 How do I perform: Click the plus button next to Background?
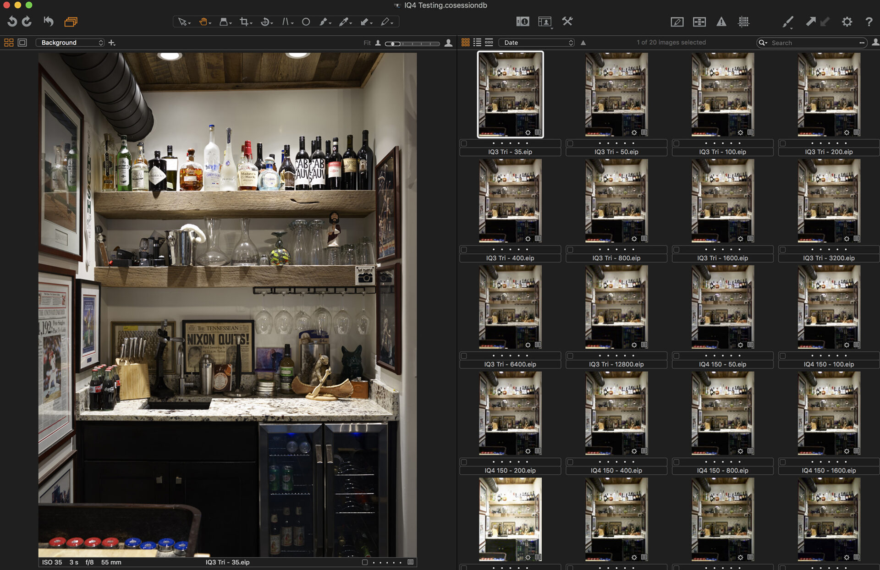111,43
